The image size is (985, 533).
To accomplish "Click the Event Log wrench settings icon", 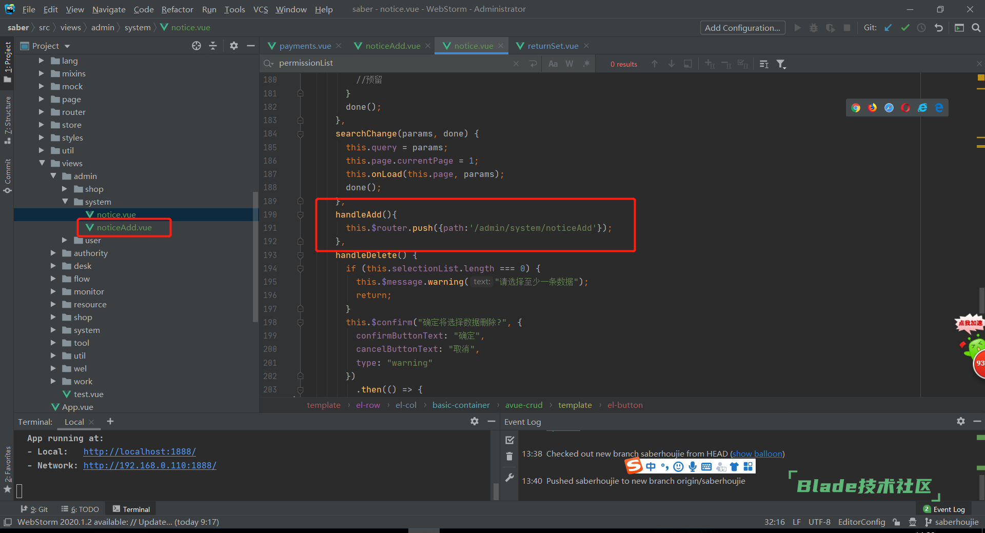I will 509,478.
